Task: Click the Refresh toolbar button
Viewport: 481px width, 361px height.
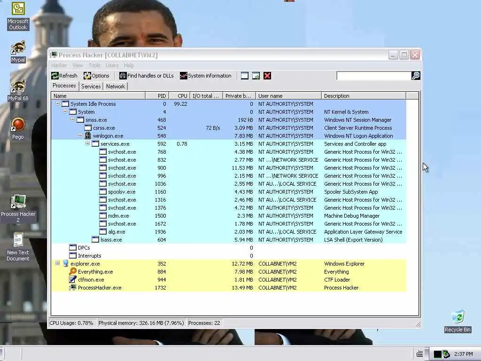Action: coord(64,76)
